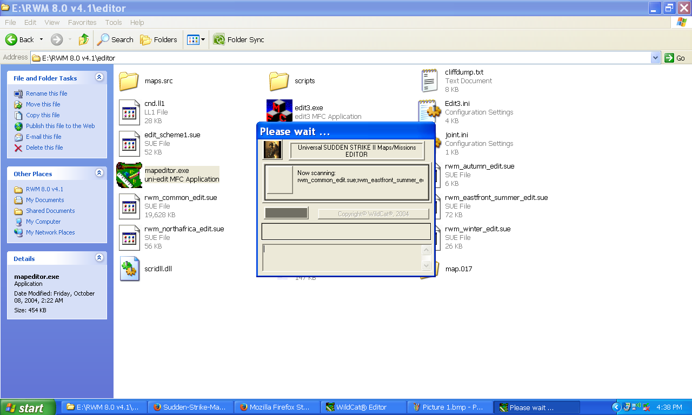
Task: Open the Windows Start menu
Action: [x=28, y=407]
